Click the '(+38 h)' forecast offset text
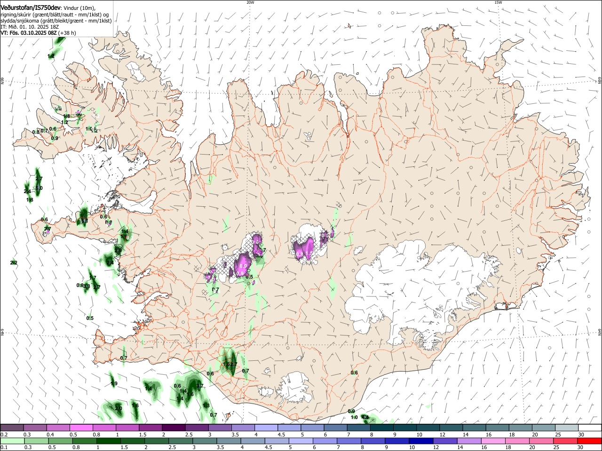The height and width of the screenshot is (451, 602). pos(68,33)
